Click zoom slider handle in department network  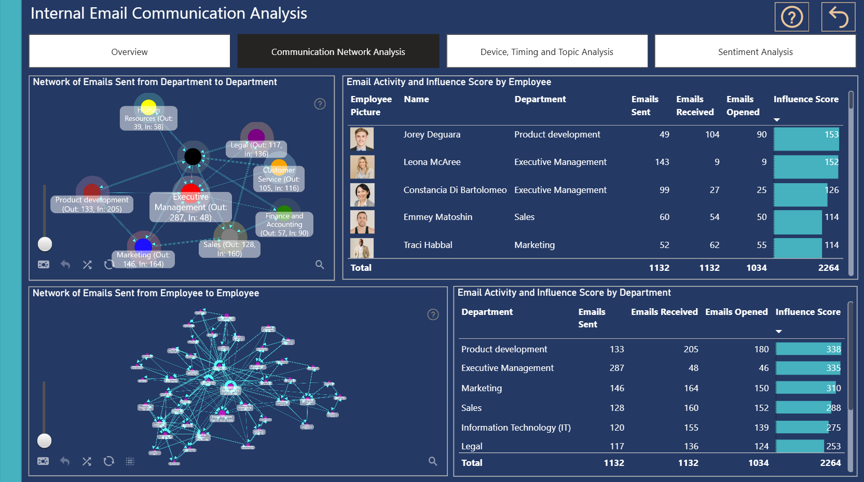[45, 244]
